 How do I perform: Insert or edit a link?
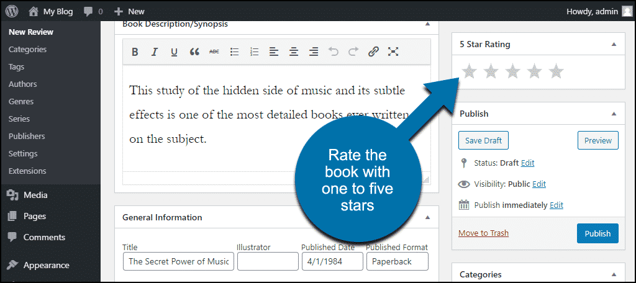click(373, 52)
